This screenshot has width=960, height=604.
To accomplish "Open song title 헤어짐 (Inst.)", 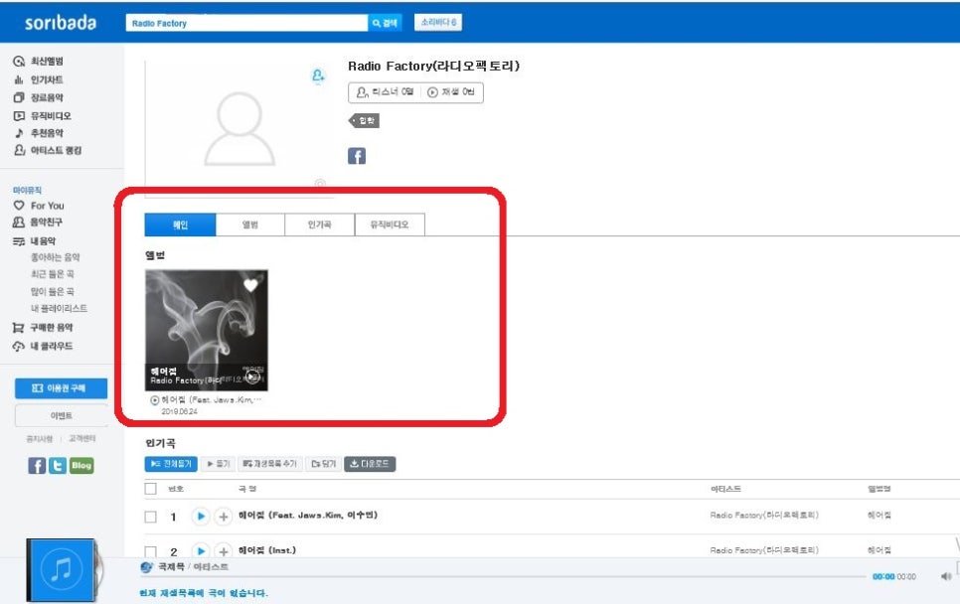I will [267, 550].
